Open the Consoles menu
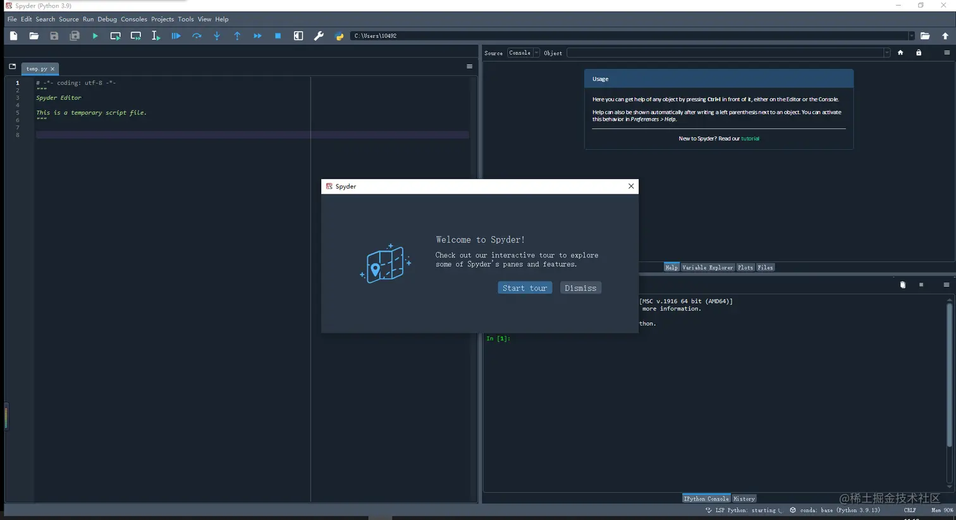The image size is (956, 520). point(133,20)
